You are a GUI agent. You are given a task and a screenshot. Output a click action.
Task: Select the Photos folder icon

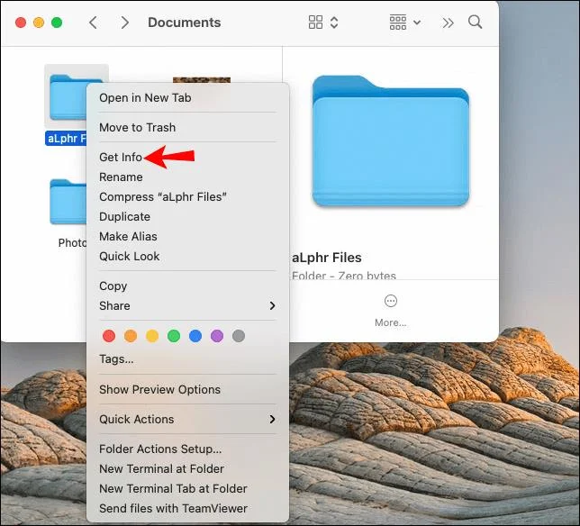point(68,202)
